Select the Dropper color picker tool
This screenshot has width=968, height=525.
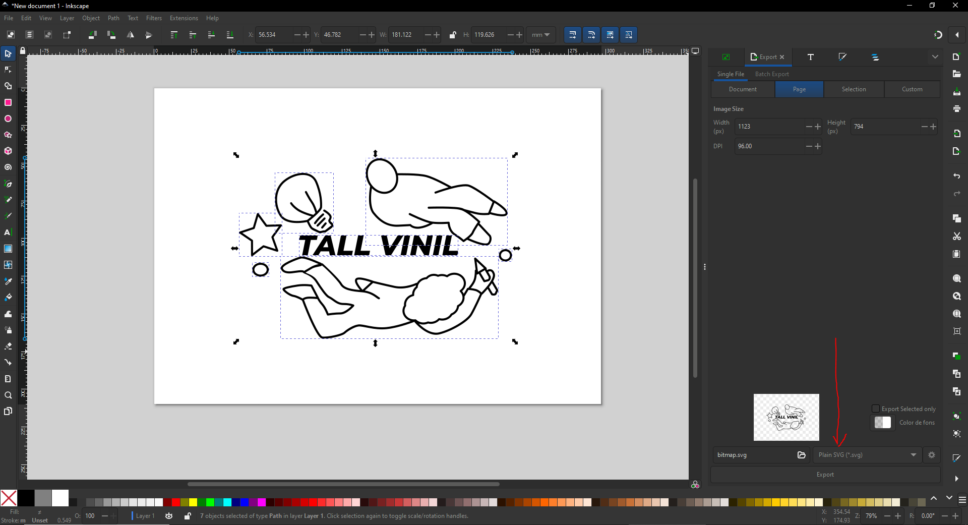point(8,281)
